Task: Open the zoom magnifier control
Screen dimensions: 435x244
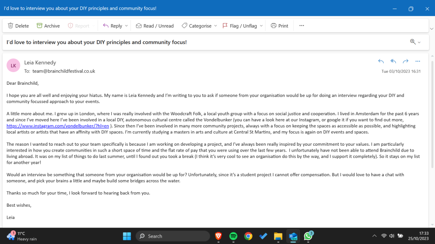Action: [x=415, y=42]
